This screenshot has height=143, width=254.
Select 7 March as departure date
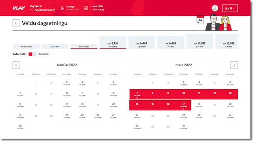pos(137,94)
